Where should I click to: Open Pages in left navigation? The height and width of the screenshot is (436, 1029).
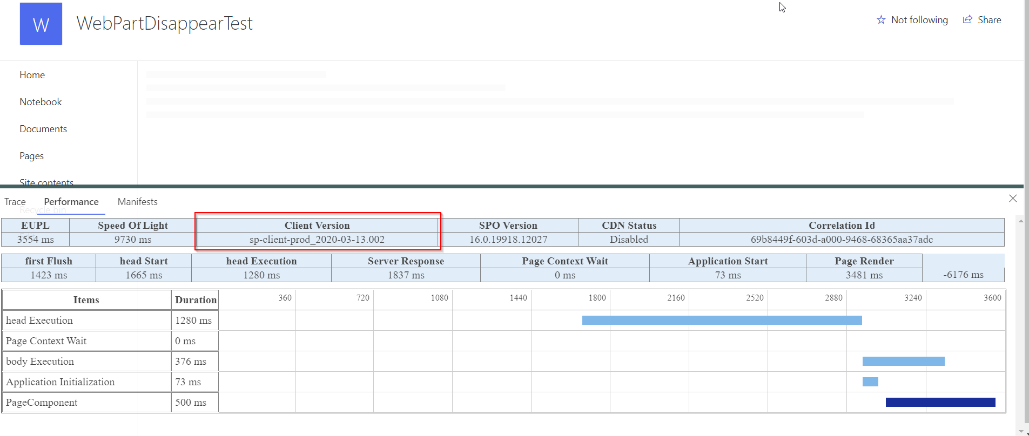pos(31,156)
